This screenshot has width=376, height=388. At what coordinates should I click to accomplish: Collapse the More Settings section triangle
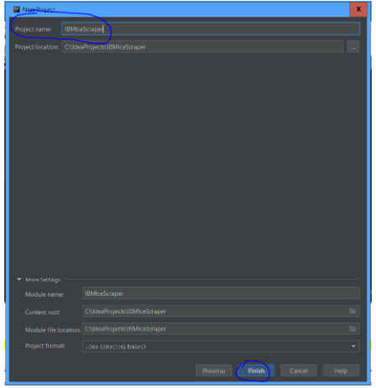click(x=19, y=280)
